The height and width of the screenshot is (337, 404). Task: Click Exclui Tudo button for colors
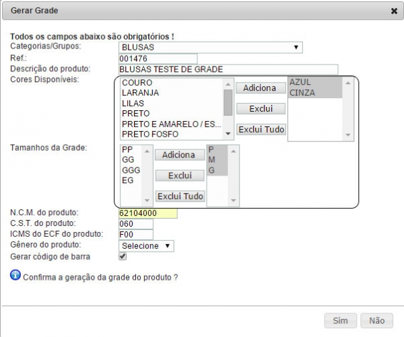pyautogui.click(x=261, y=129)
